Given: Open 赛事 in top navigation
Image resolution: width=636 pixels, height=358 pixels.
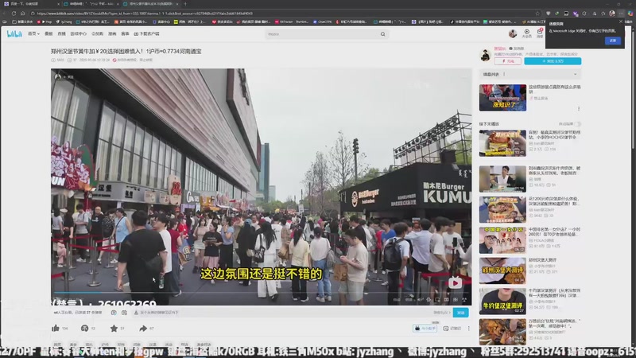Looking at the screenshot, I should 126,34.
